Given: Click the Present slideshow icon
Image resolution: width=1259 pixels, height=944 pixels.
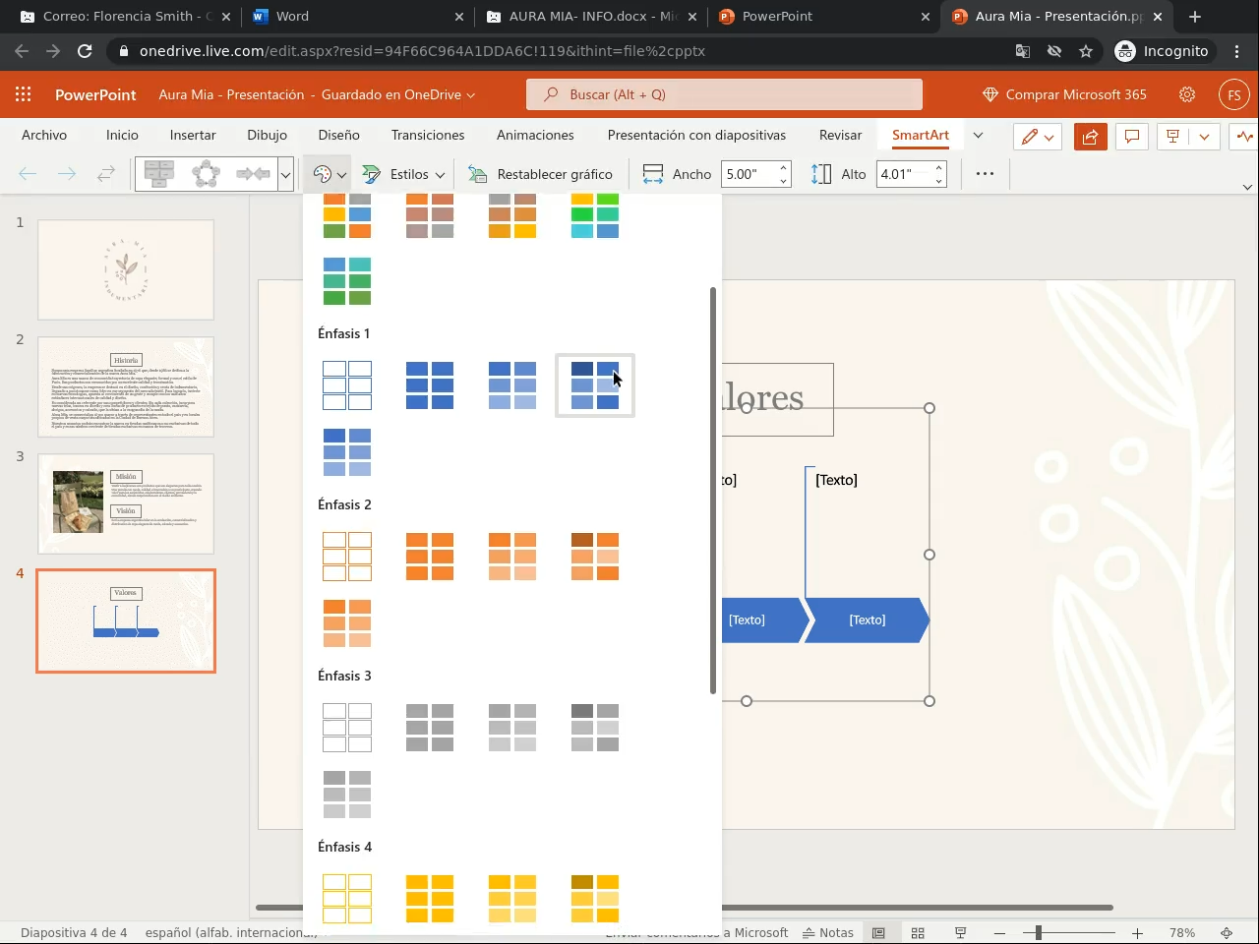Looking at the screenshot, I should pos(1172,137).
